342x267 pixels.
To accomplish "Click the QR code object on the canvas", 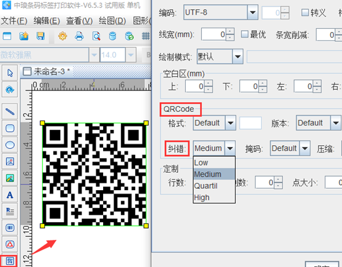I will pyautogui.click(x=94, y=174).
